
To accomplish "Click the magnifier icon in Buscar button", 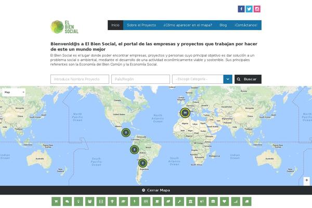I will click(x=239, y=79).
